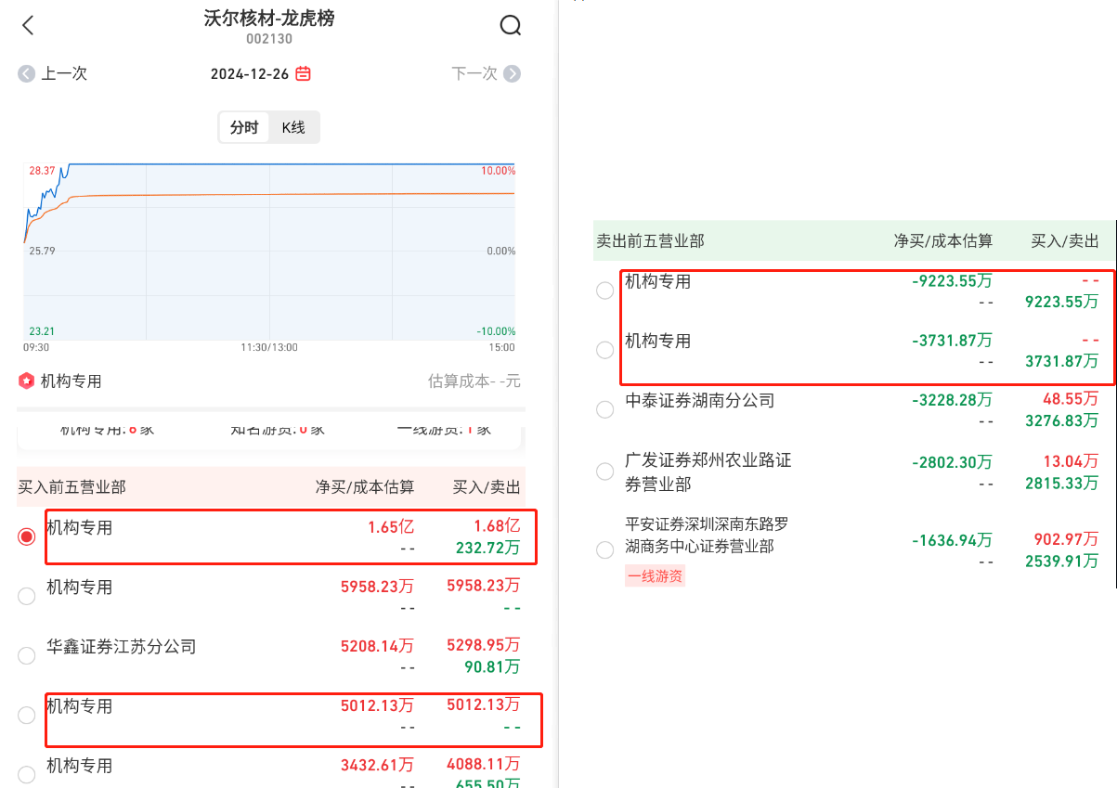Click previous period arrow icon
This screenshot has height=788, width=1117.
pos(26,74)
